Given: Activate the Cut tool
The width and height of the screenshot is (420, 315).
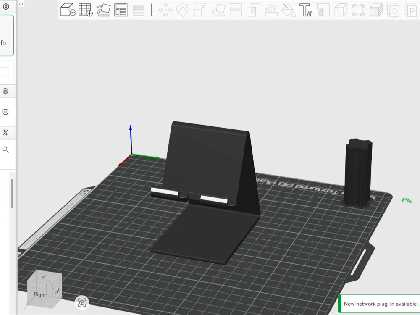Looking at the screenshot, I should pos(236,10).
